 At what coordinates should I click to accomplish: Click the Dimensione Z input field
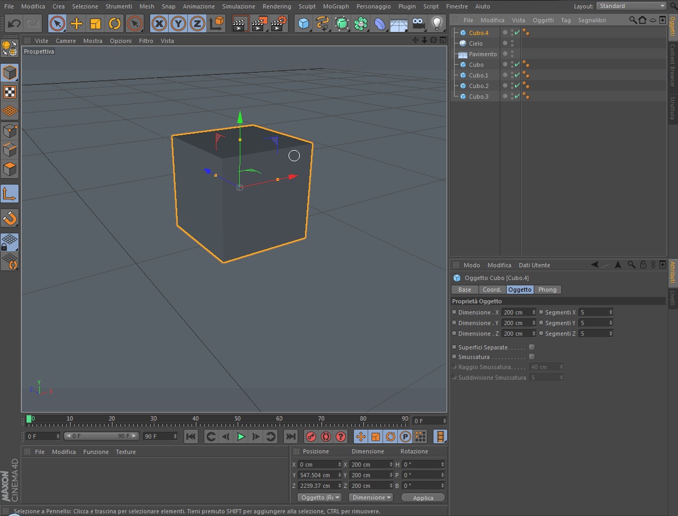click(x=516, y=334)
